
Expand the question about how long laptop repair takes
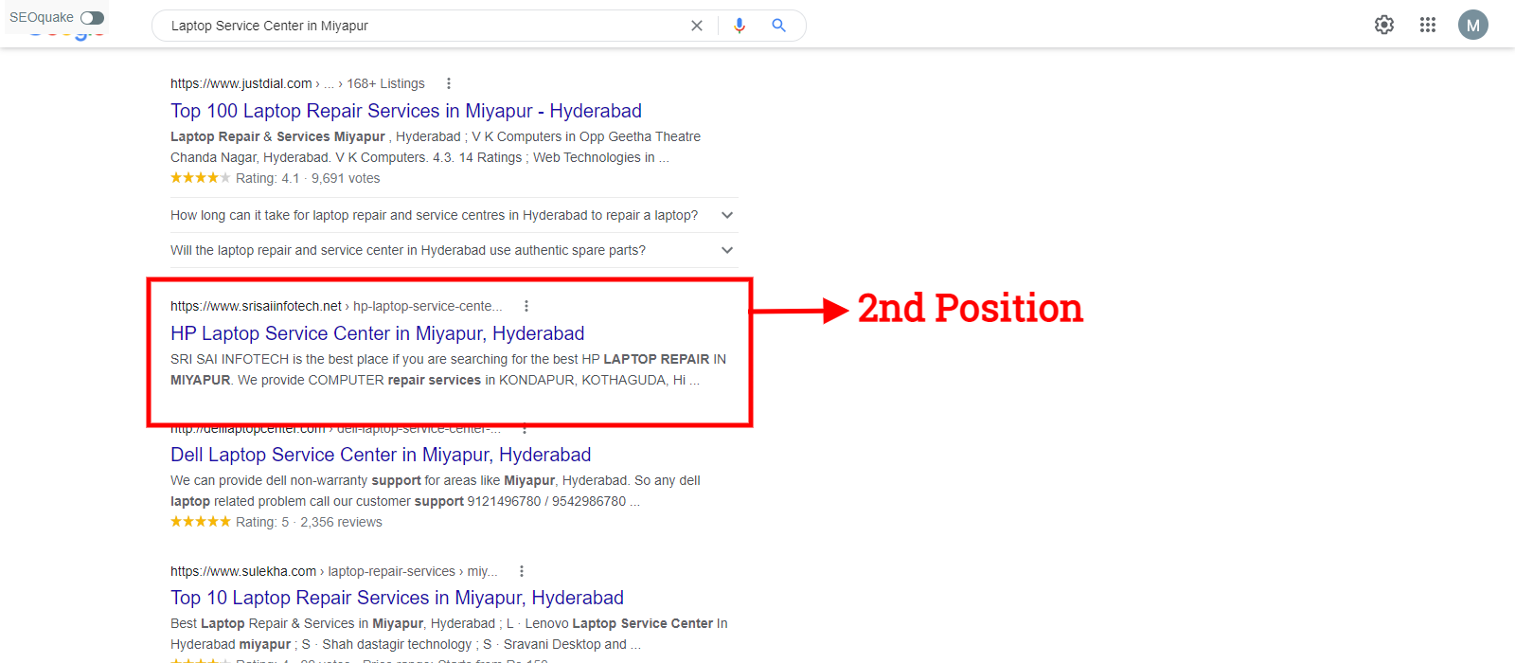453,215
